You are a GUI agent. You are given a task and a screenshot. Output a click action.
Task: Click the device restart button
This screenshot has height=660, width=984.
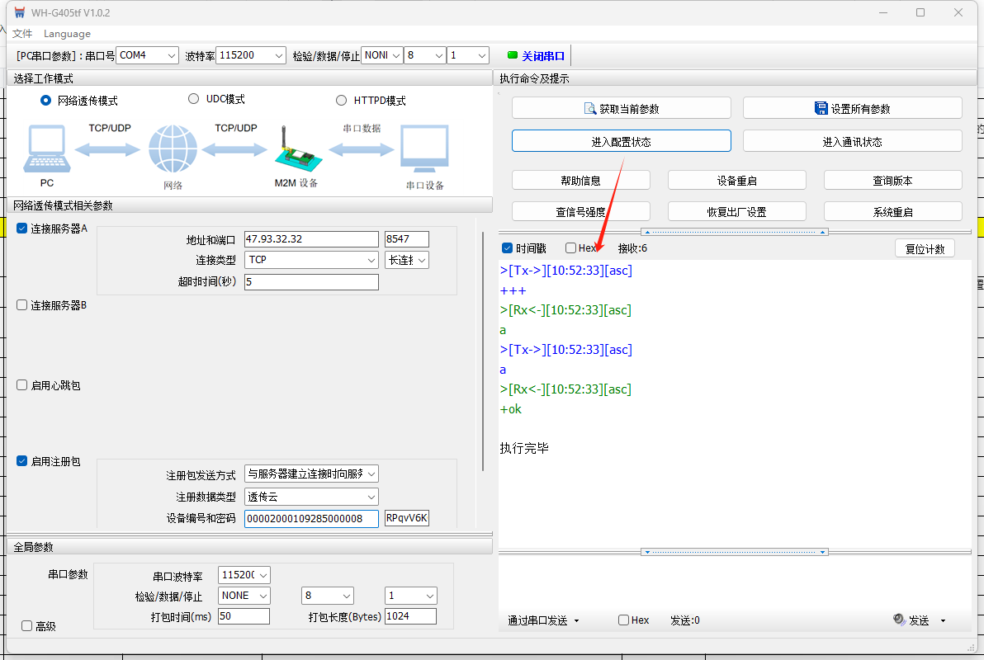pos(736,181)
